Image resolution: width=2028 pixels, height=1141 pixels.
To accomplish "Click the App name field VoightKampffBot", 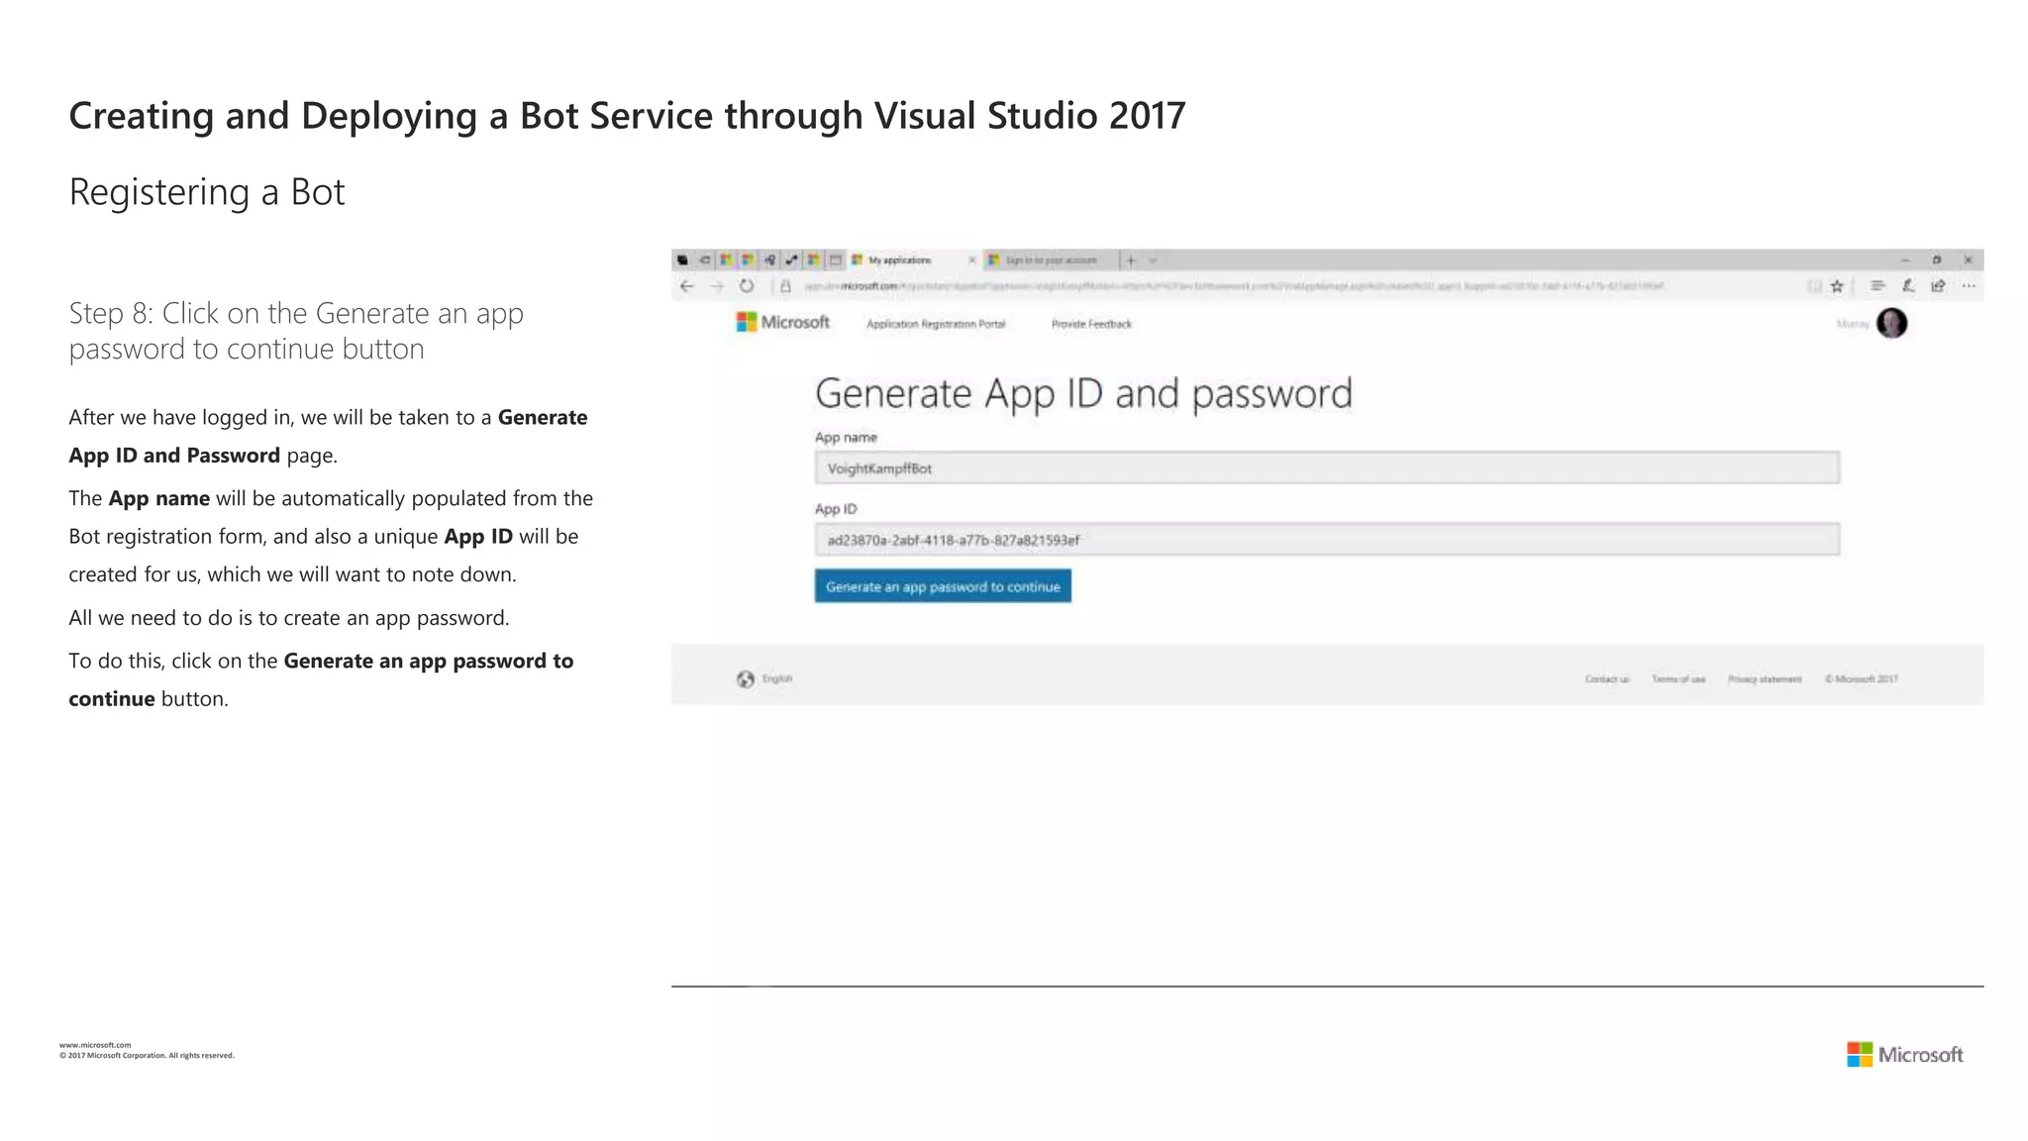I will [1327, 468].
